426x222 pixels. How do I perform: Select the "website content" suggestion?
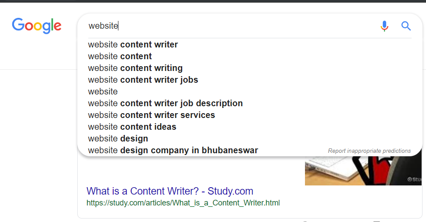[x=120, y=56]
